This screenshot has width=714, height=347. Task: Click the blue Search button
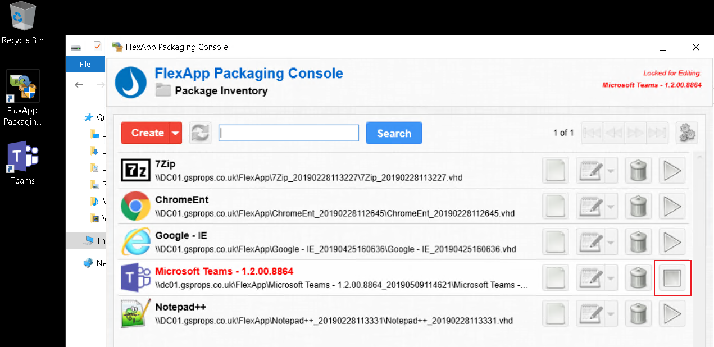pyautogui.click(x=394, y=133)
